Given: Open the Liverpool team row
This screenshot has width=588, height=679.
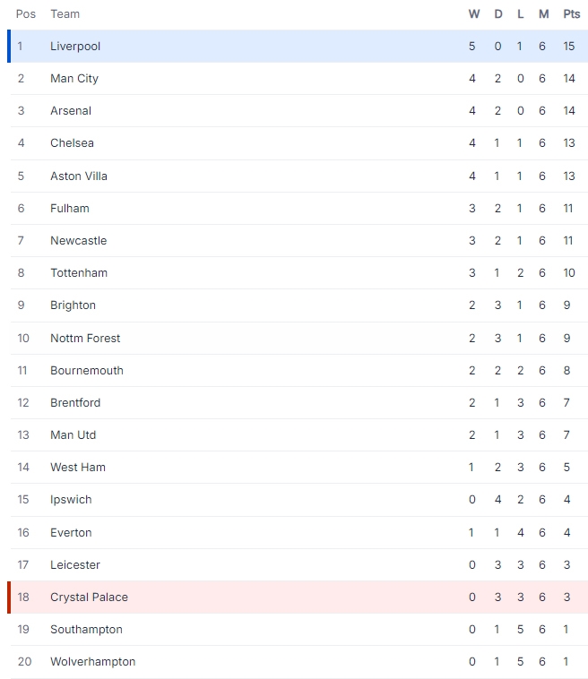Looking at the screenshot, I should (x=298, y=46).
